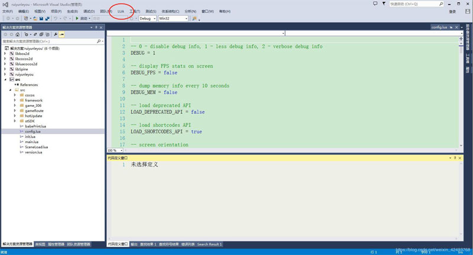Click the notifications flag icon in title bar

pos(384,4)
